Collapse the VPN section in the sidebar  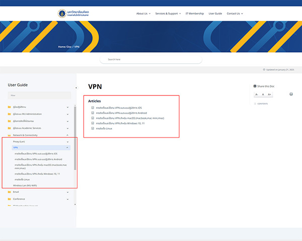[68, 148]
